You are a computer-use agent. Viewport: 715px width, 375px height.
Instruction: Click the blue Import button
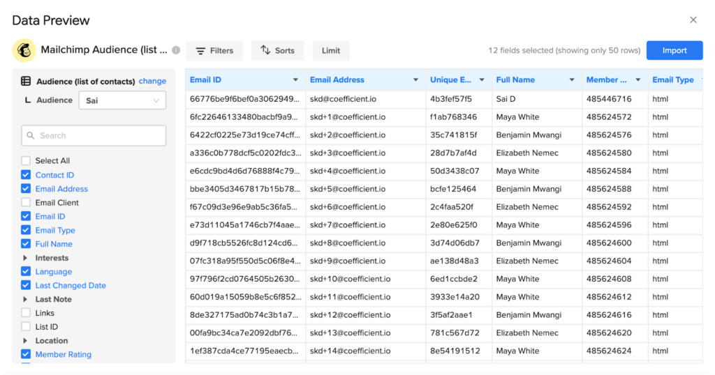675,50
